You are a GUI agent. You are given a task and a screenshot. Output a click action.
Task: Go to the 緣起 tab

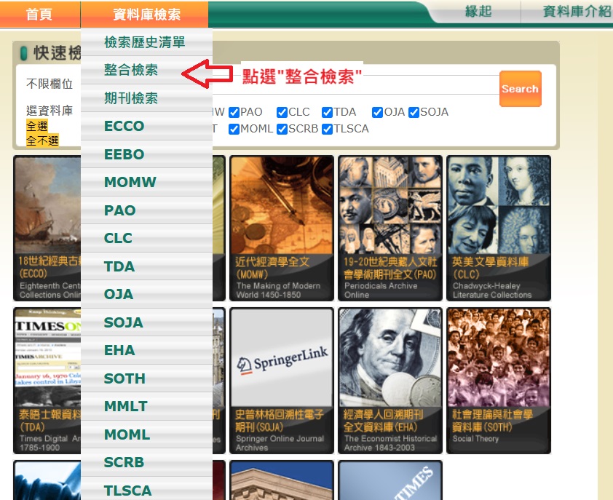click(478, 12)
